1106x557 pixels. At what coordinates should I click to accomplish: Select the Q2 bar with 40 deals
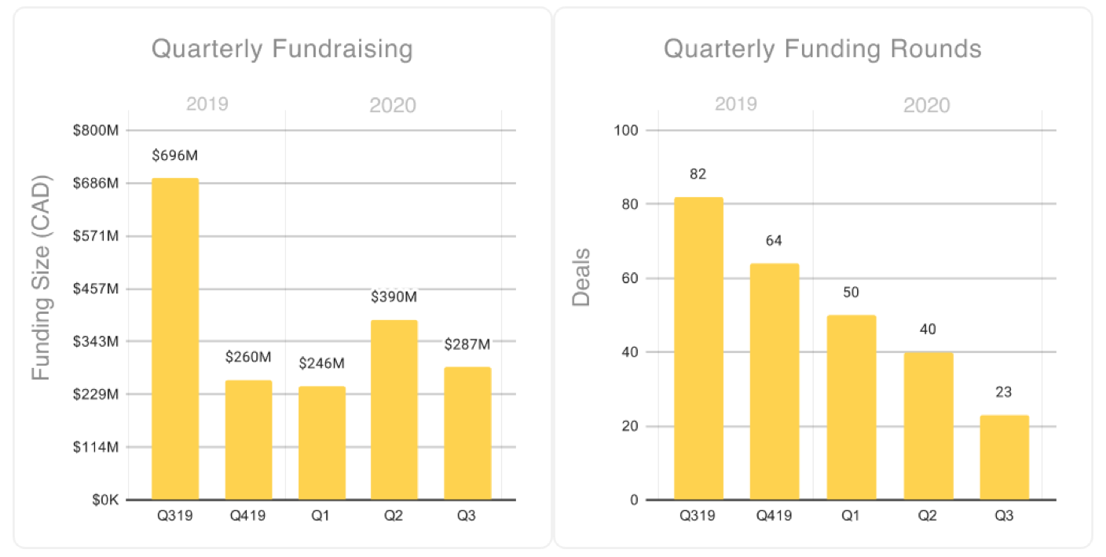coord(928,426)
